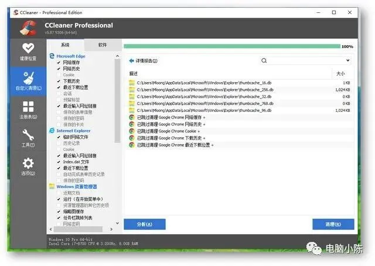Uncheck Edge 下载历史 checkbox

click(59, 81)
